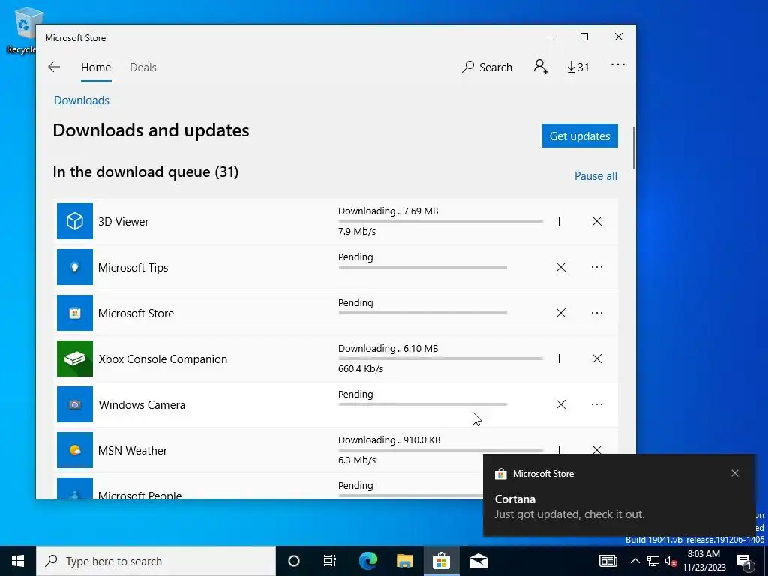Cancel the 3D Viewer download
The width and height of the screenshot is (768, 576).
(596, 221)
